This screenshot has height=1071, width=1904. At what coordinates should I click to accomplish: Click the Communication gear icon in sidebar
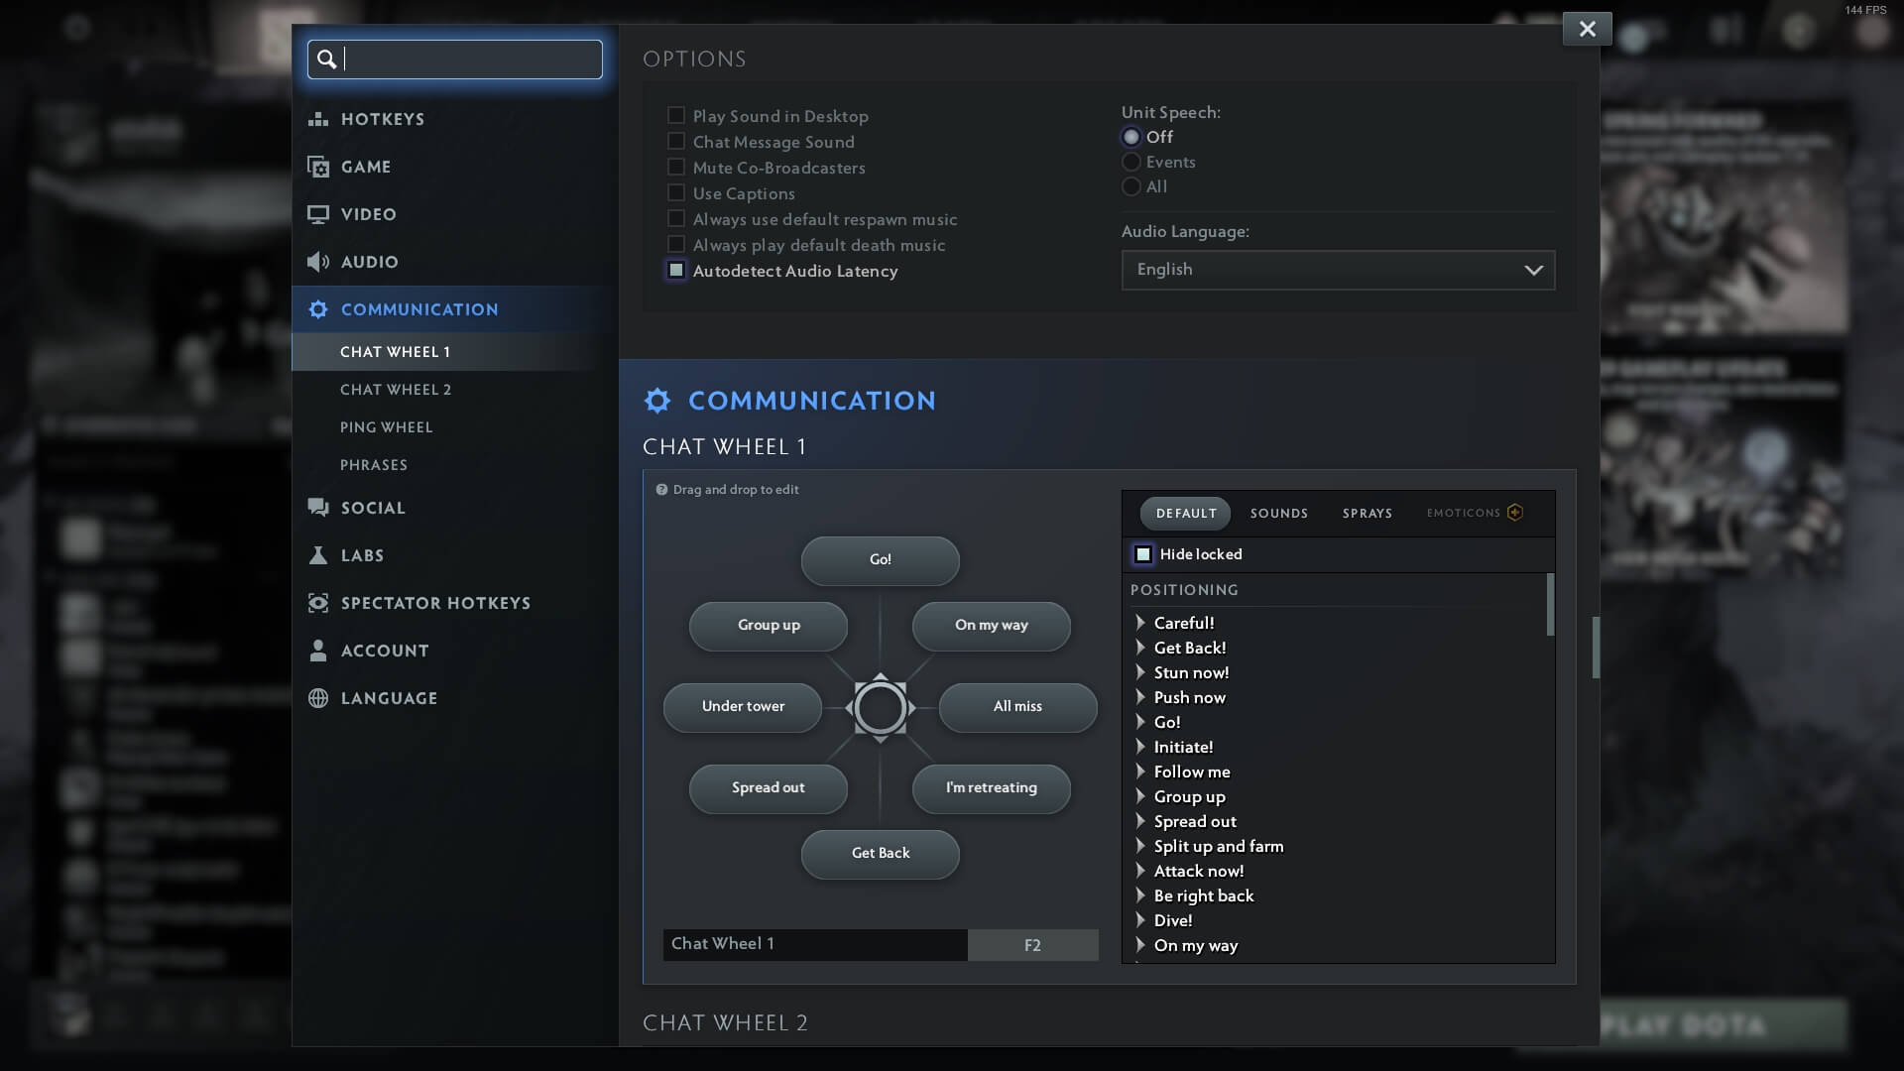[318, 309]
